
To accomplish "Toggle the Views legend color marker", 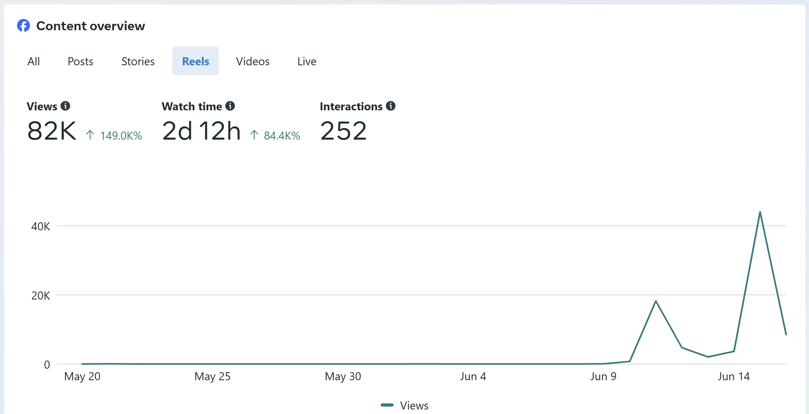I will click(x=387, y=405).
